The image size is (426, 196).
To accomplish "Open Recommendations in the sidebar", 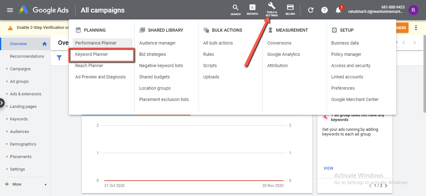I will coord(27,56).
